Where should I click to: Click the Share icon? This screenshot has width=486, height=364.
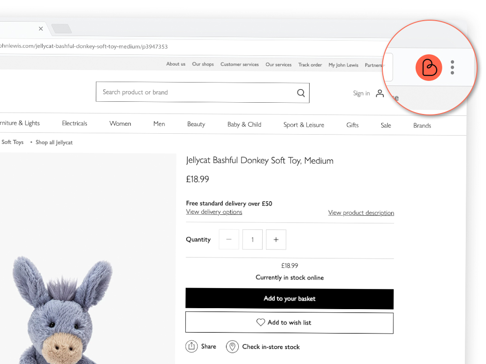(191, 347)
